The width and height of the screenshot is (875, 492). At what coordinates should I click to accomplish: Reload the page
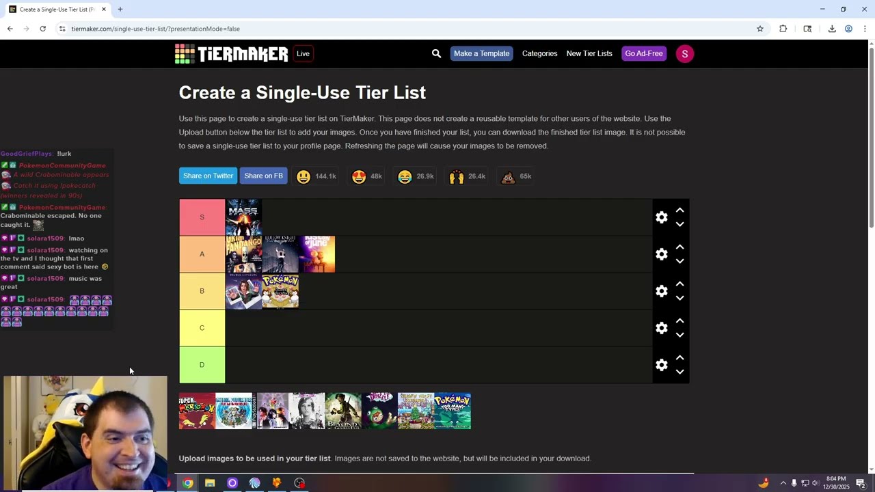pyautogui.click(x=42, y=29)
